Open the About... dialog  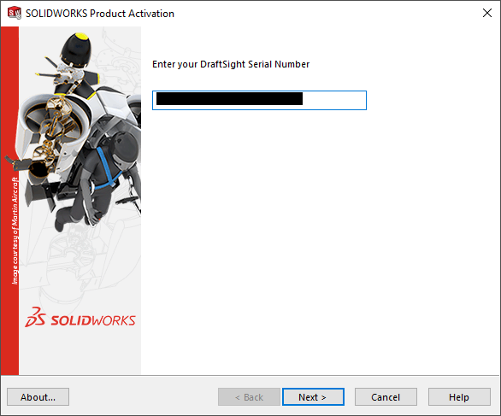coord(38,397)
